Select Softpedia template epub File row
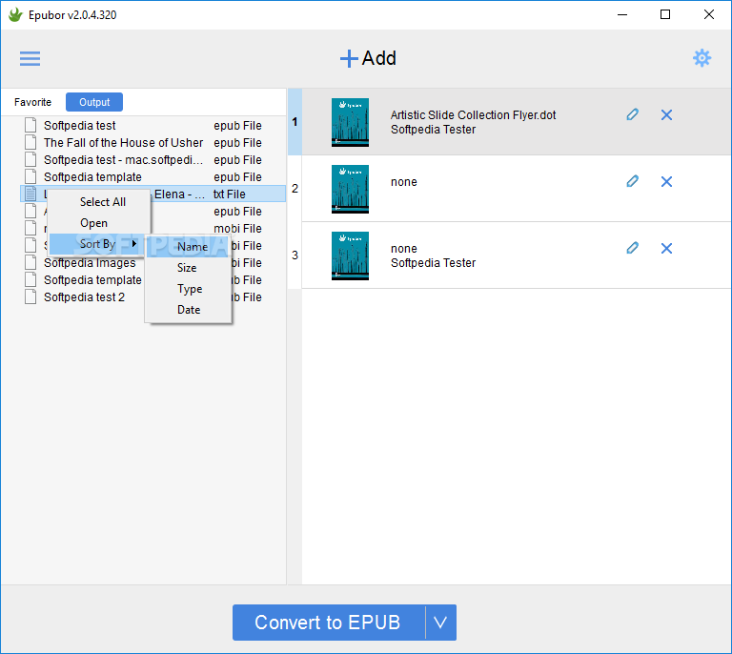 (x=153, y=177)
